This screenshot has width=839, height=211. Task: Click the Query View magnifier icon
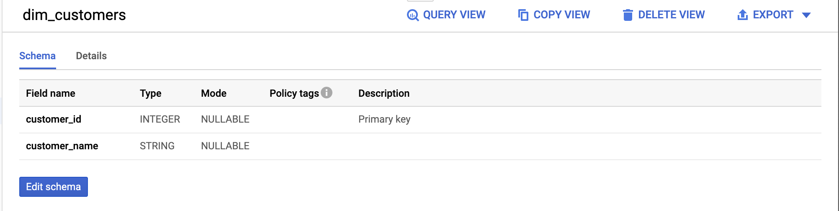(413, 15)
